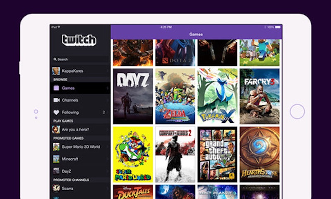331x199 pixels.
Task: Tap the Super Mario 3D World small icon
Action: tap(56, 147)
